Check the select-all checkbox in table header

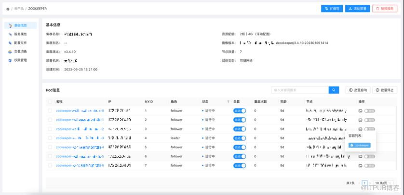(50, 102)
